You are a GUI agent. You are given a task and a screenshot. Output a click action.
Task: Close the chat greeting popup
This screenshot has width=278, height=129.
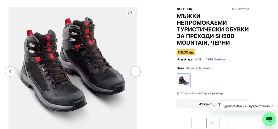coord(214,106)
